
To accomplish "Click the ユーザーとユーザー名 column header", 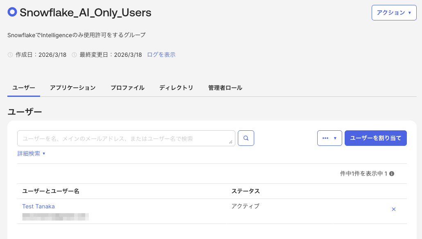I will click(51, 191).
